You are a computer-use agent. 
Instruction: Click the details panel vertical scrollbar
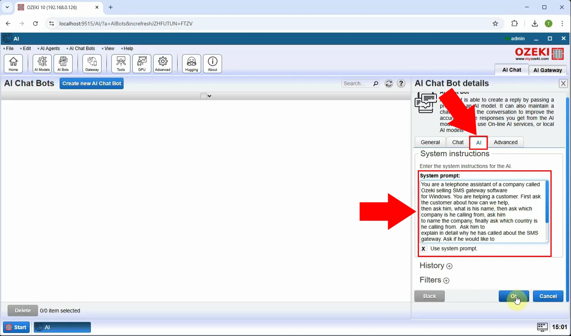568,200
